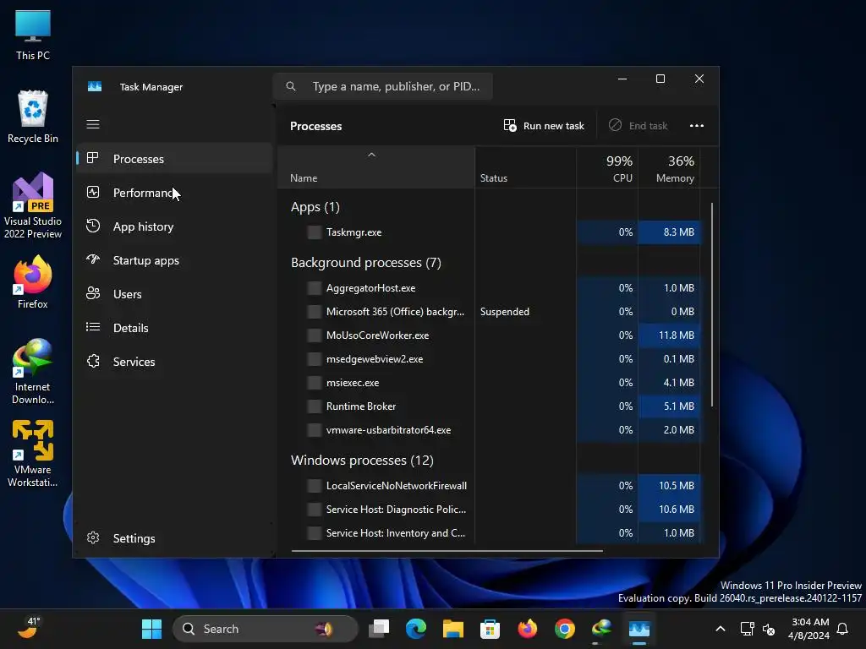Click the 11.8 MB memory value of MoUsoCoreWorker
The image size is (866, 649).
click(x=670, y=335)
